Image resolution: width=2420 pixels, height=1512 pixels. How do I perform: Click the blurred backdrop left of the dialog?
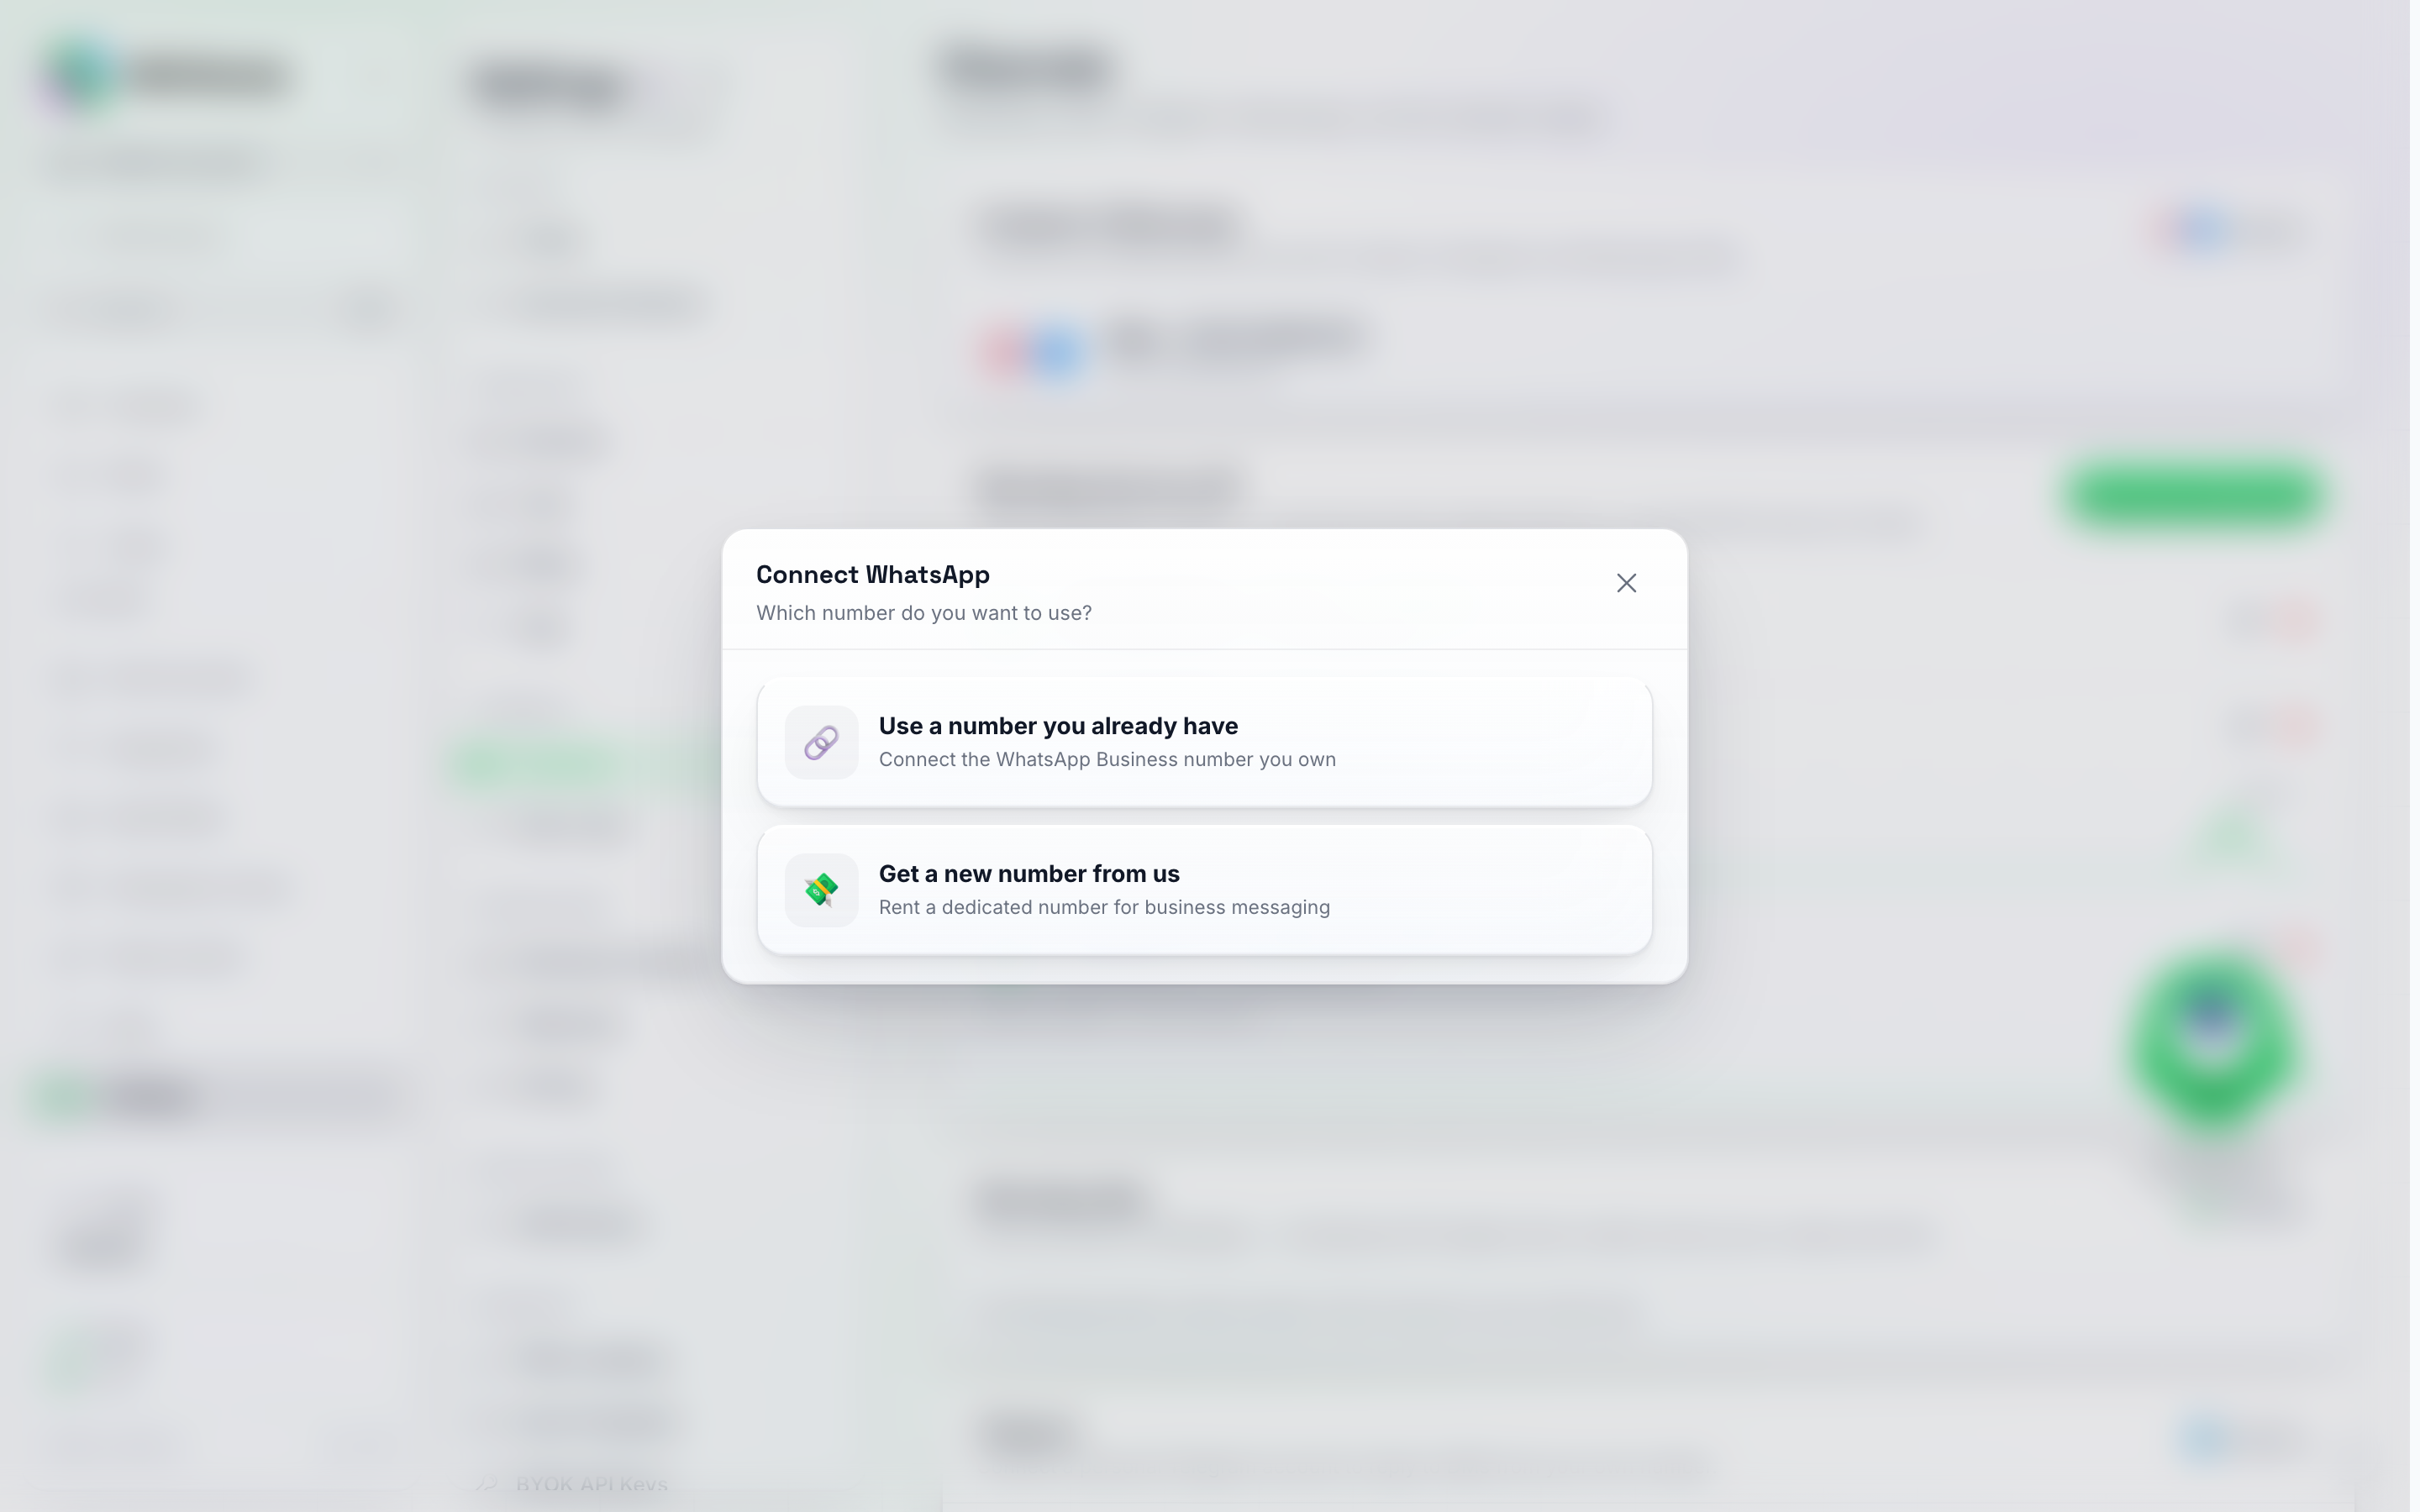pos(360,760)
